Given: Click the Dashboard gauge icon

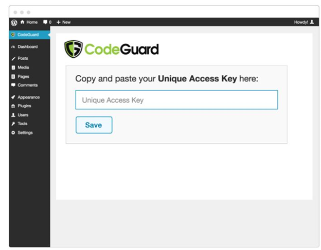Looking at the screenshot, I should [x=13, y=47].
